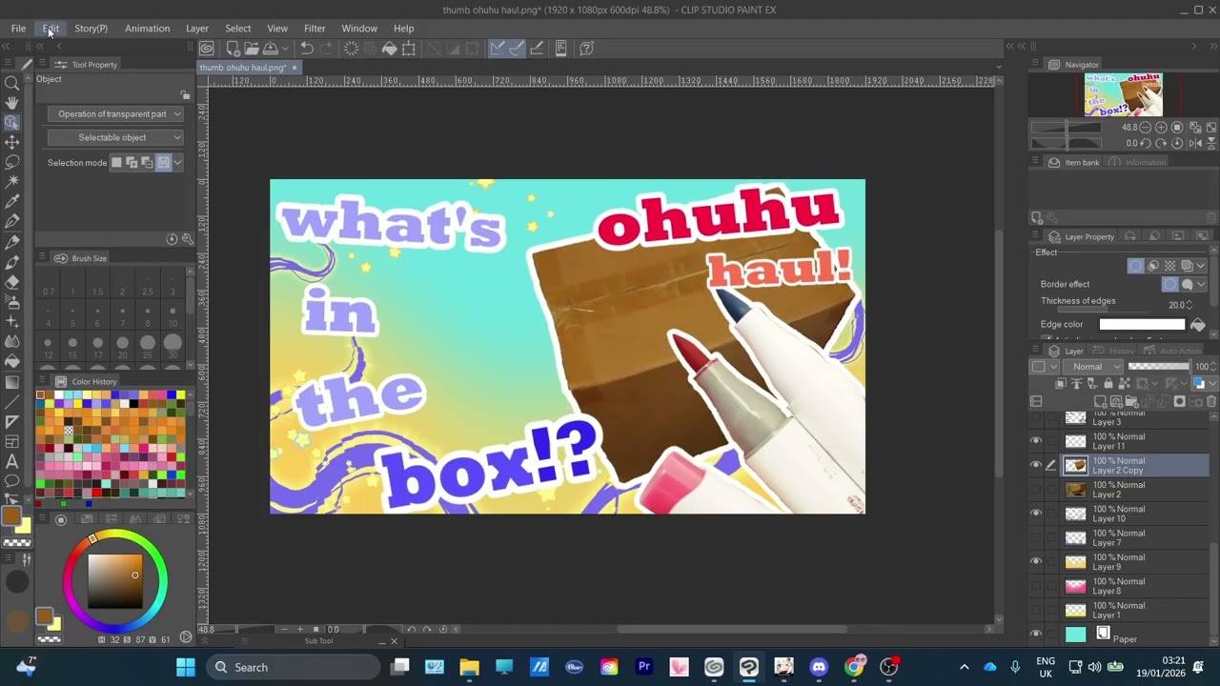Click the Edge color white swatch
Screen dimensions: 1220x686
click(1142, 325)
